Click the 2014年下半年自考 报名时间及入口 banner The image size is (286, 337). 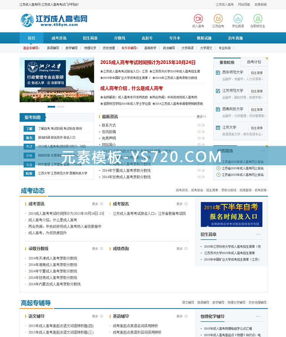coord(231,214)
